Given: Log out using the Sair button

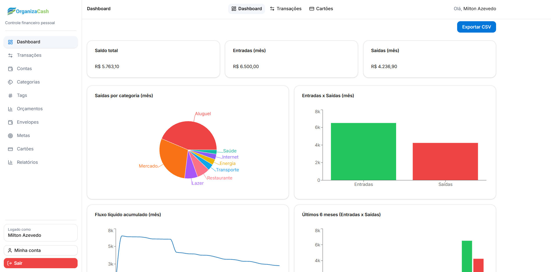Looking at the screenshot, I should 41,263.
